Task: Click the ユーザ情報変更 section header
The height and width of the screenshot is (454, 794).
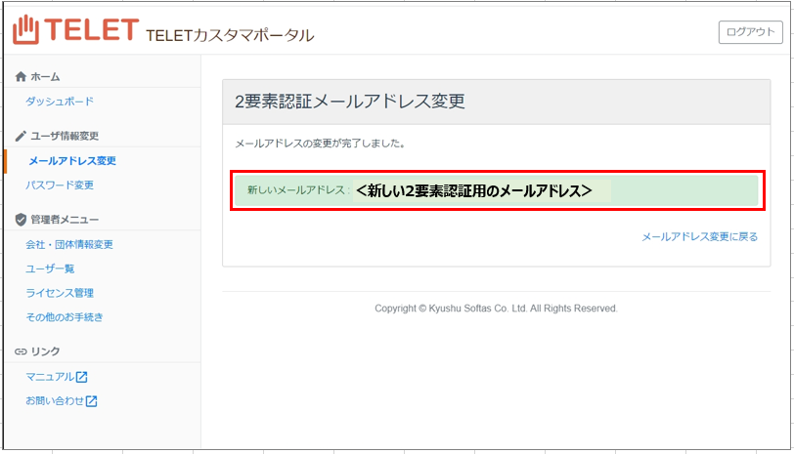Action: (x=65, y=136)
